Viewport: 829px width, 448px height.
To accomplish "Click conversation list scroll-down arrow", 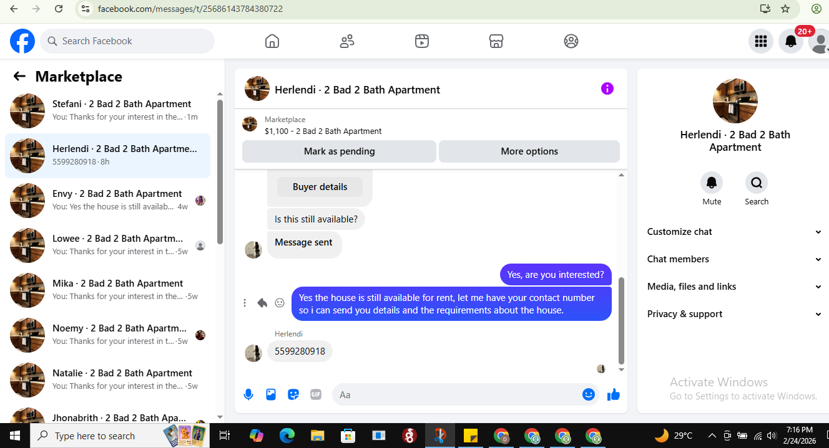I will click(220, 417).
